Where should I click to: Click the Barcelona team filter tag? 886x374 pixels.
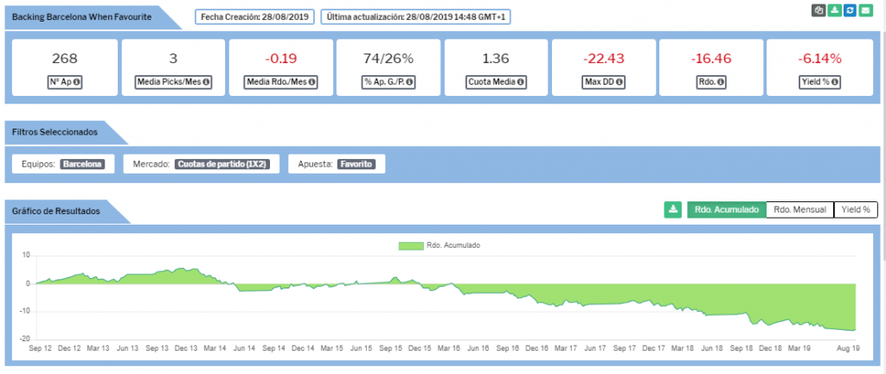coord(82,163)
